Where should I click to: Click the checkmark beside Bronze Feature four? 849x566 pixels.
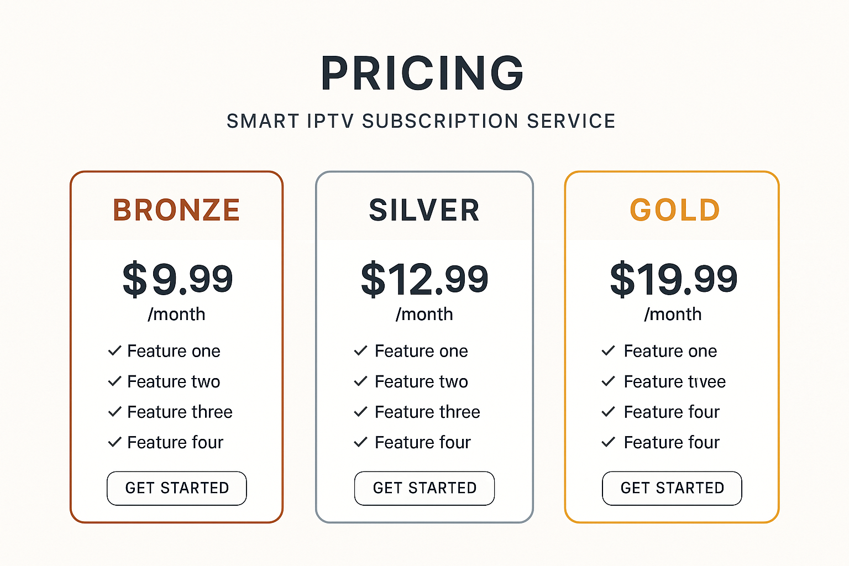click(x=114, y=442)
